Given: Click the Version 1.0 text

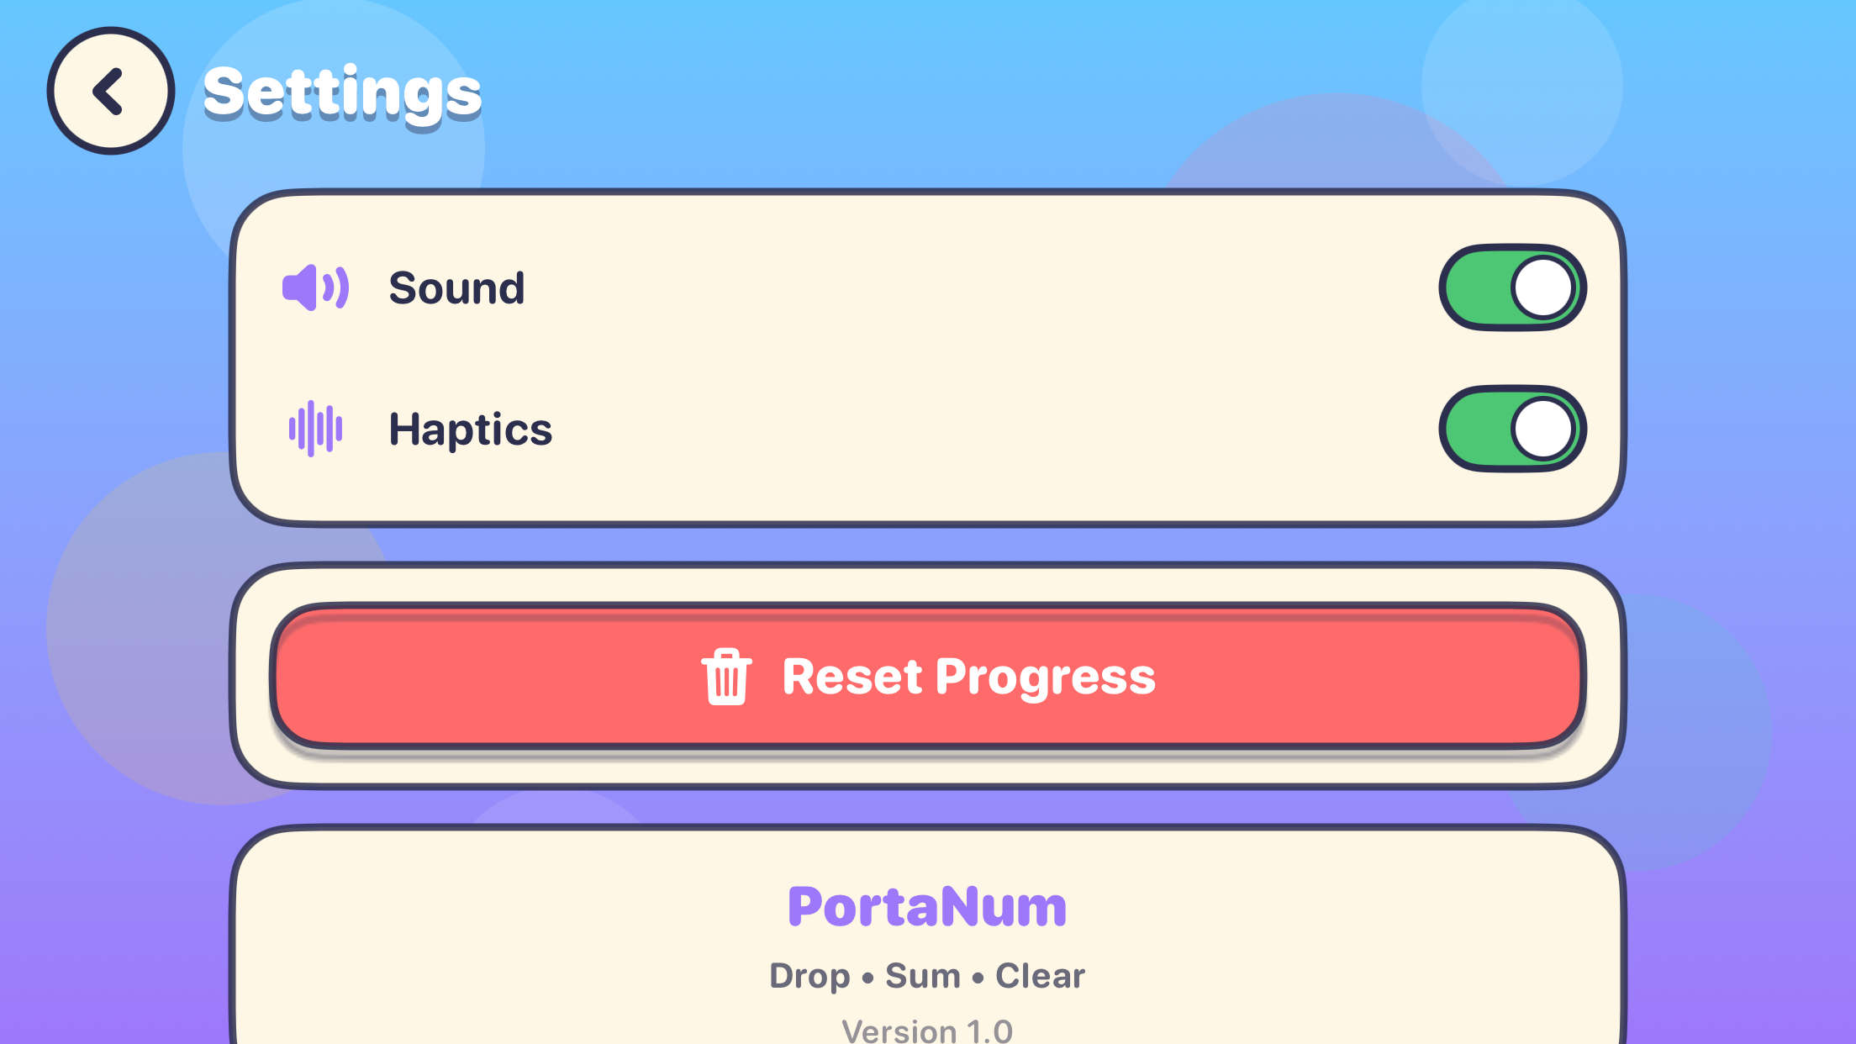Looking at the screenshot, I should (927, 1030).
